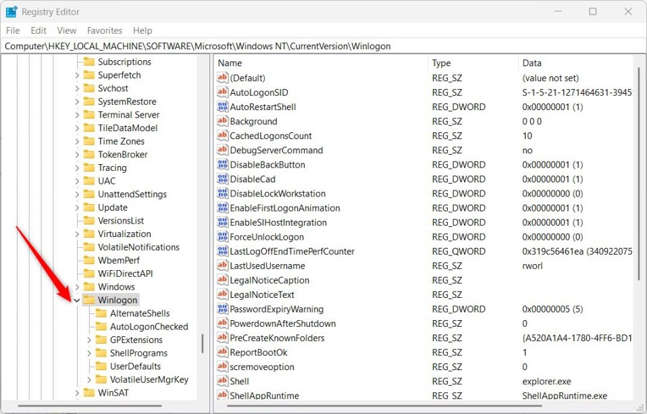The image size is (647, 414).
Task: Click the ForceUnlockLogon DWORD icon
Action: (x=222, y=237)
